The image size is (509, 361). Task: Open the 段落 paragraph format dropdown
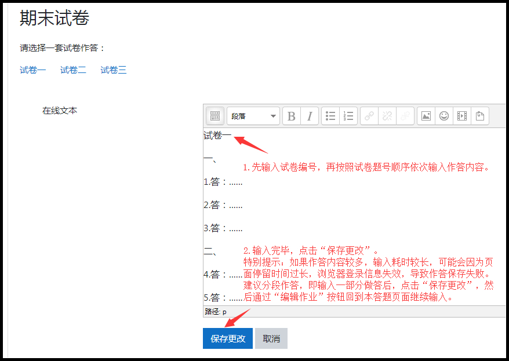[x=253, y=116]
